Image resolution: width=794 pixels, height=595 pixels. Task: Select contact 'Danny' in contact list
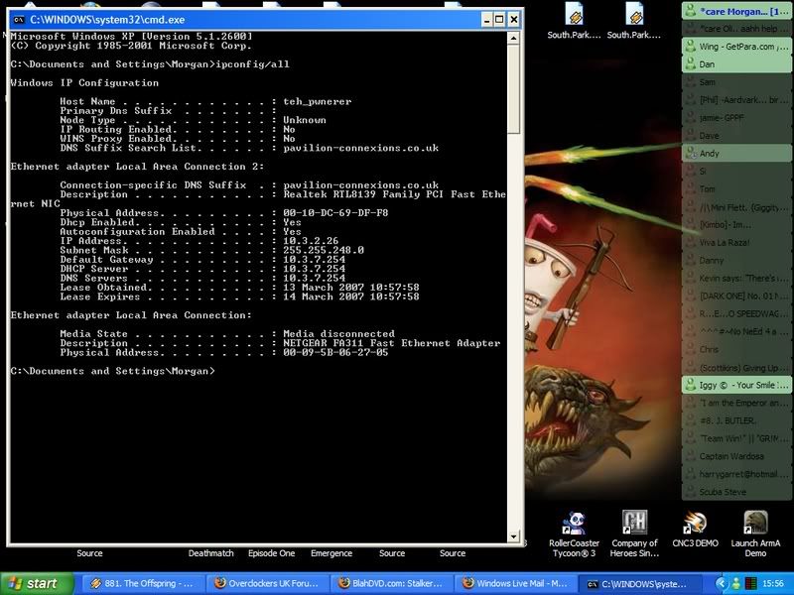click(x=736, y=260)
